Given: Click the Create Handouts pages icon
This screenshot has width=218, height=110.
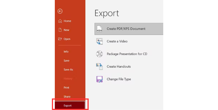Looking at the screenshot, I should pyautogui.click(x=99, y=67).
